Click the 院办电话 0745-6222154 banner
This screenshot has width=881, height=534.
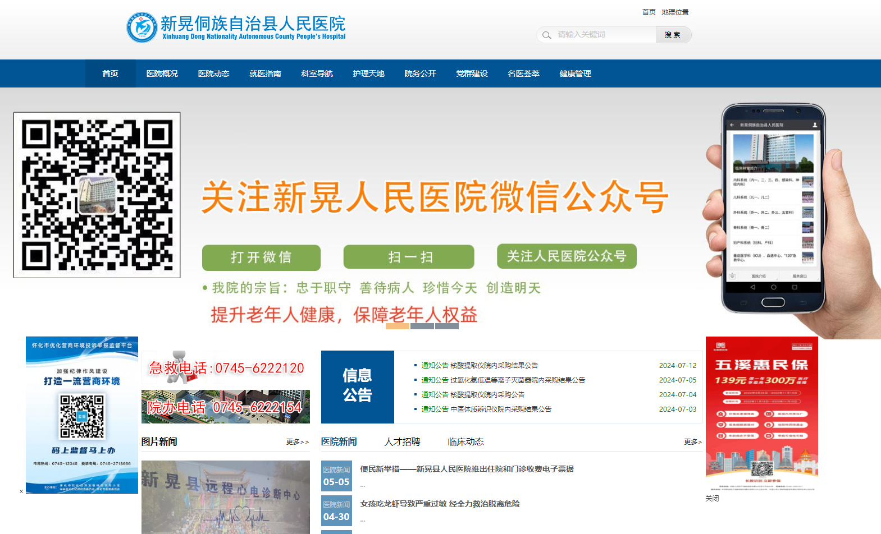coord(226,407)
